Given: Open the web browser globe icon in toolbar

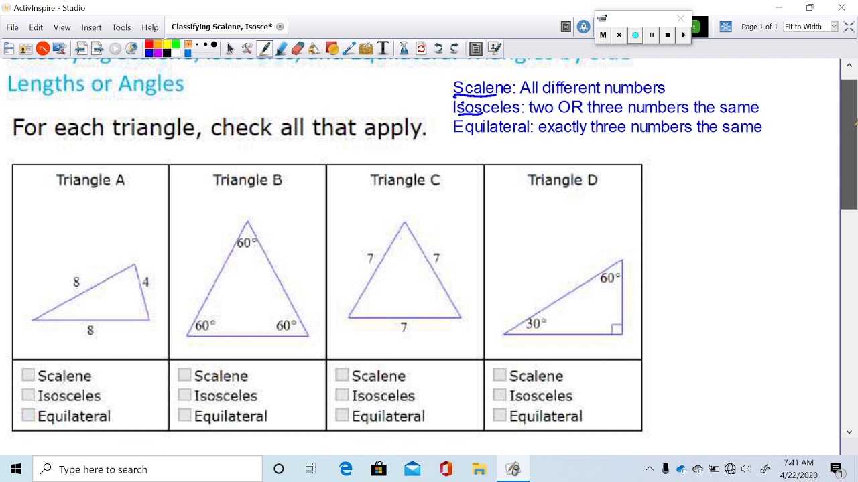Looking at the screenshot, I should point(131,48).
